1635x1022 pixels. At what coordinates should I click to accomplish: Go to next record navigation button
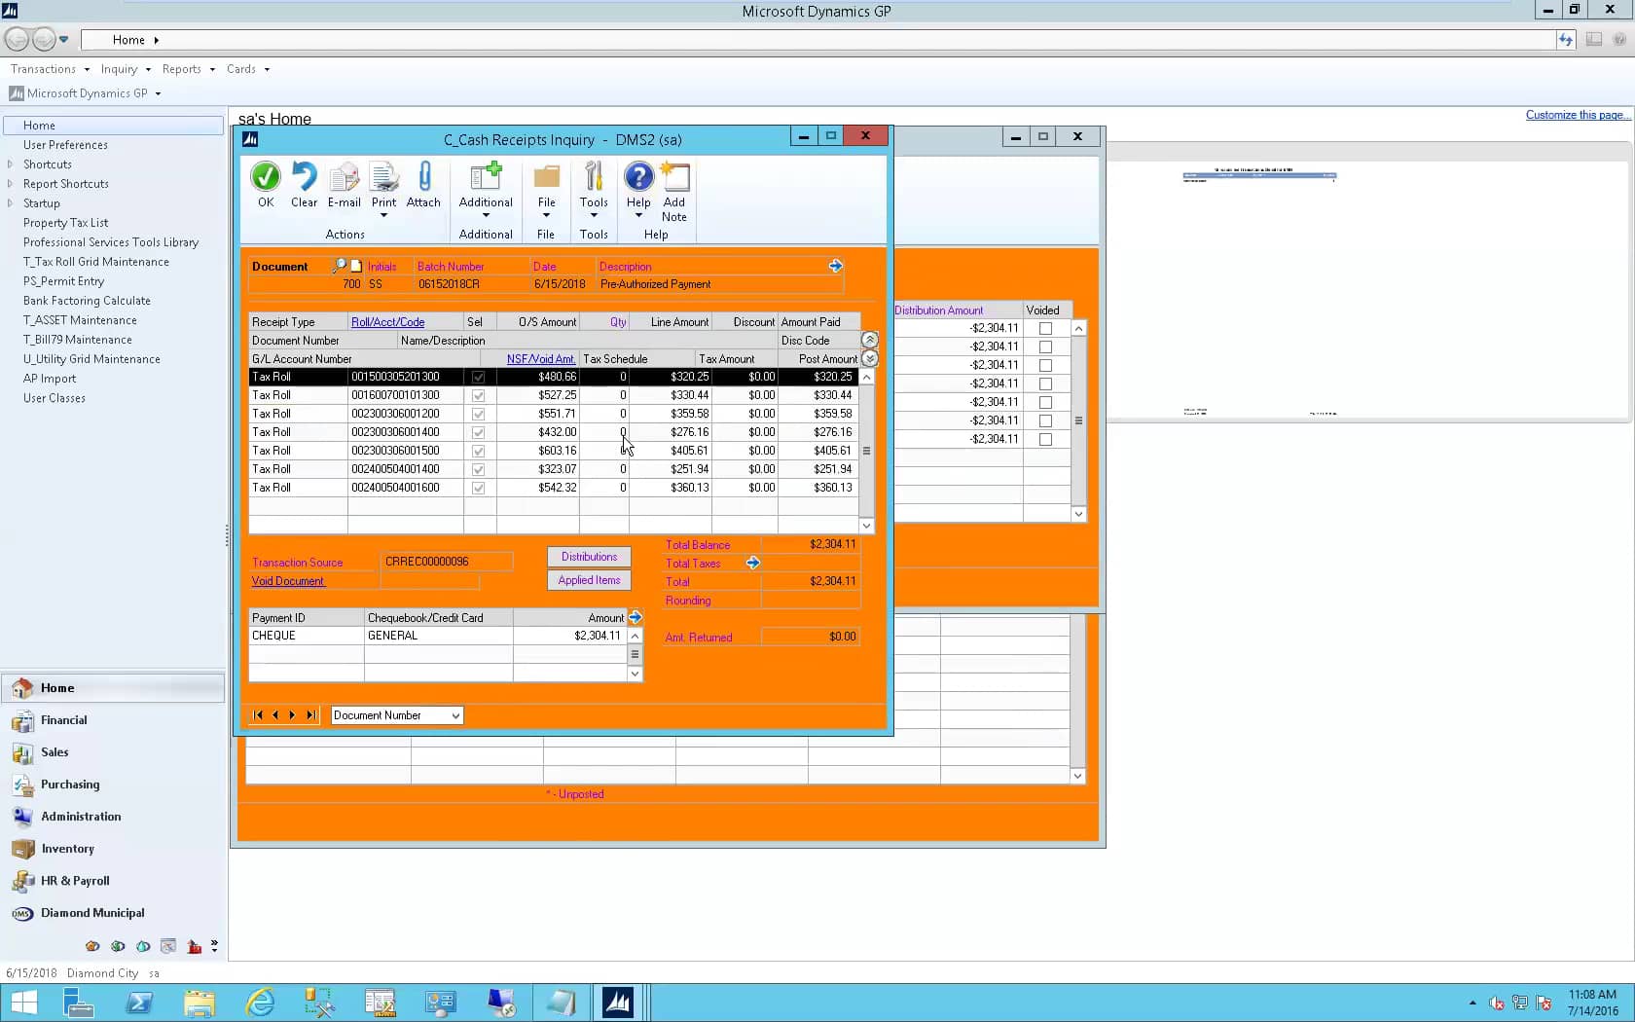click(292, 714)
